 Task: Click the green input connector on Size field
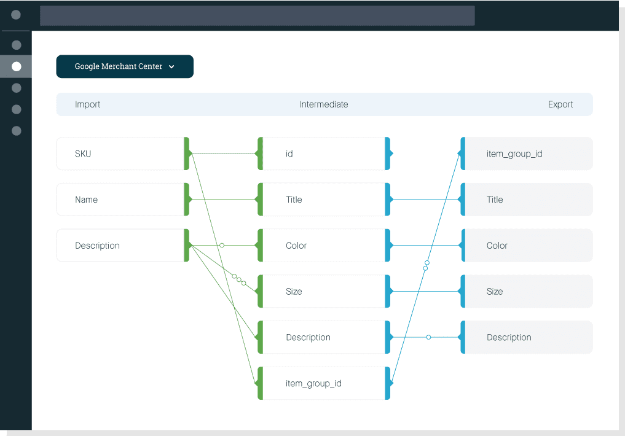pyautogui.click(x=259, y=291)
